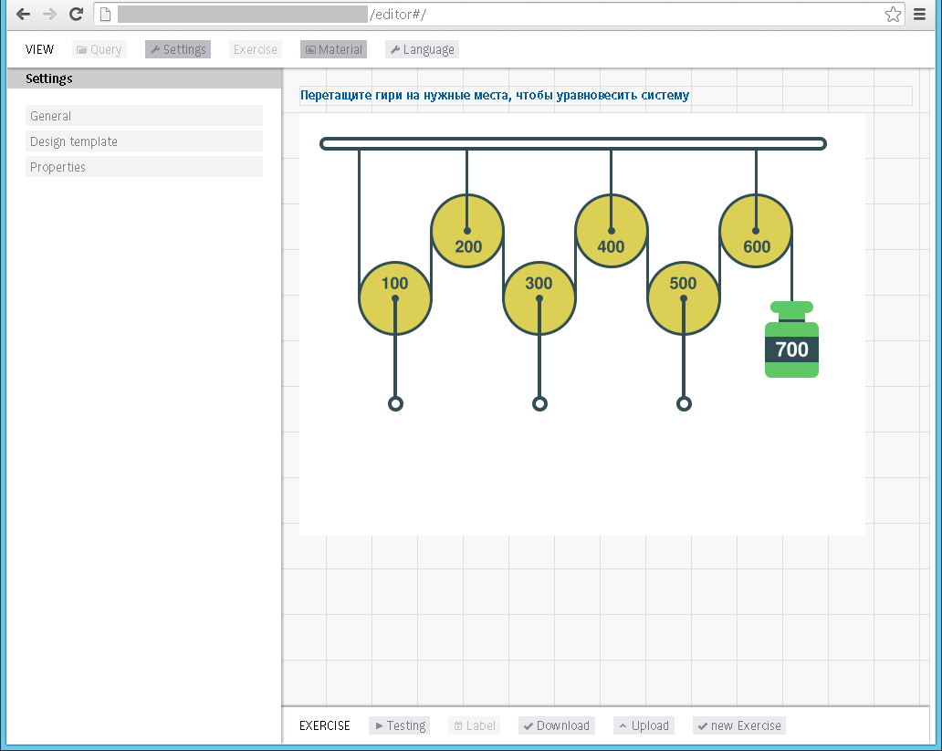Open the Exercise view button

tap(256, 49)
